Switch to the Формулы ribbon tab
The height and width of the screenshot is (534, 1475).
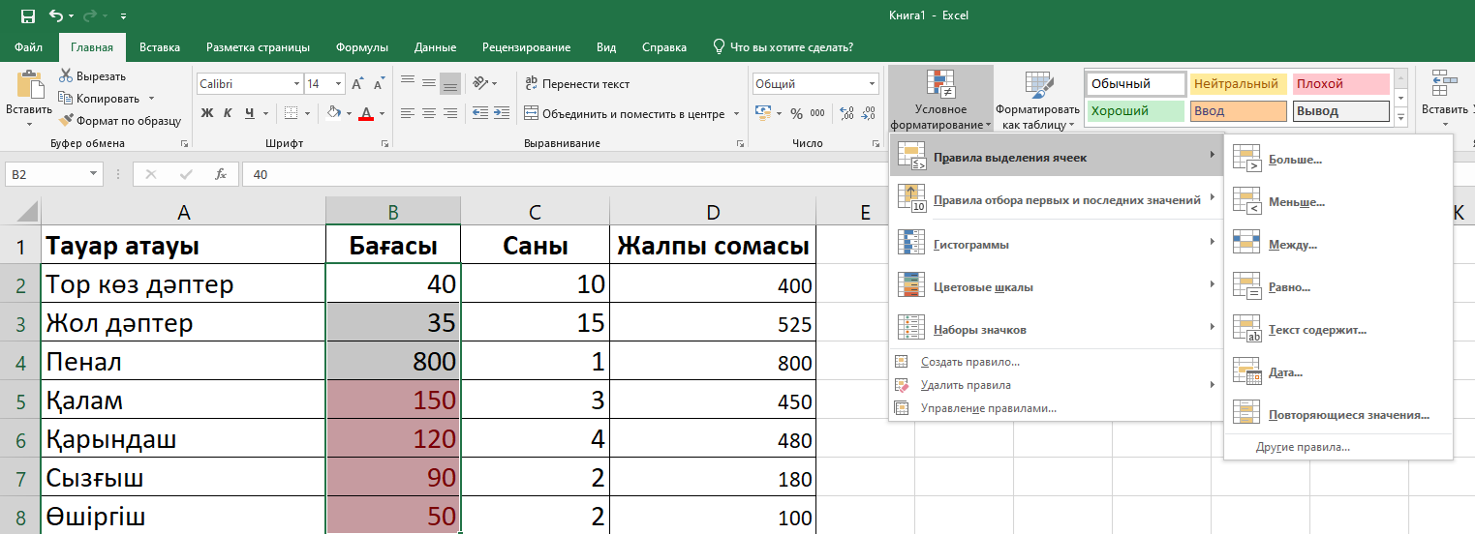361,47
